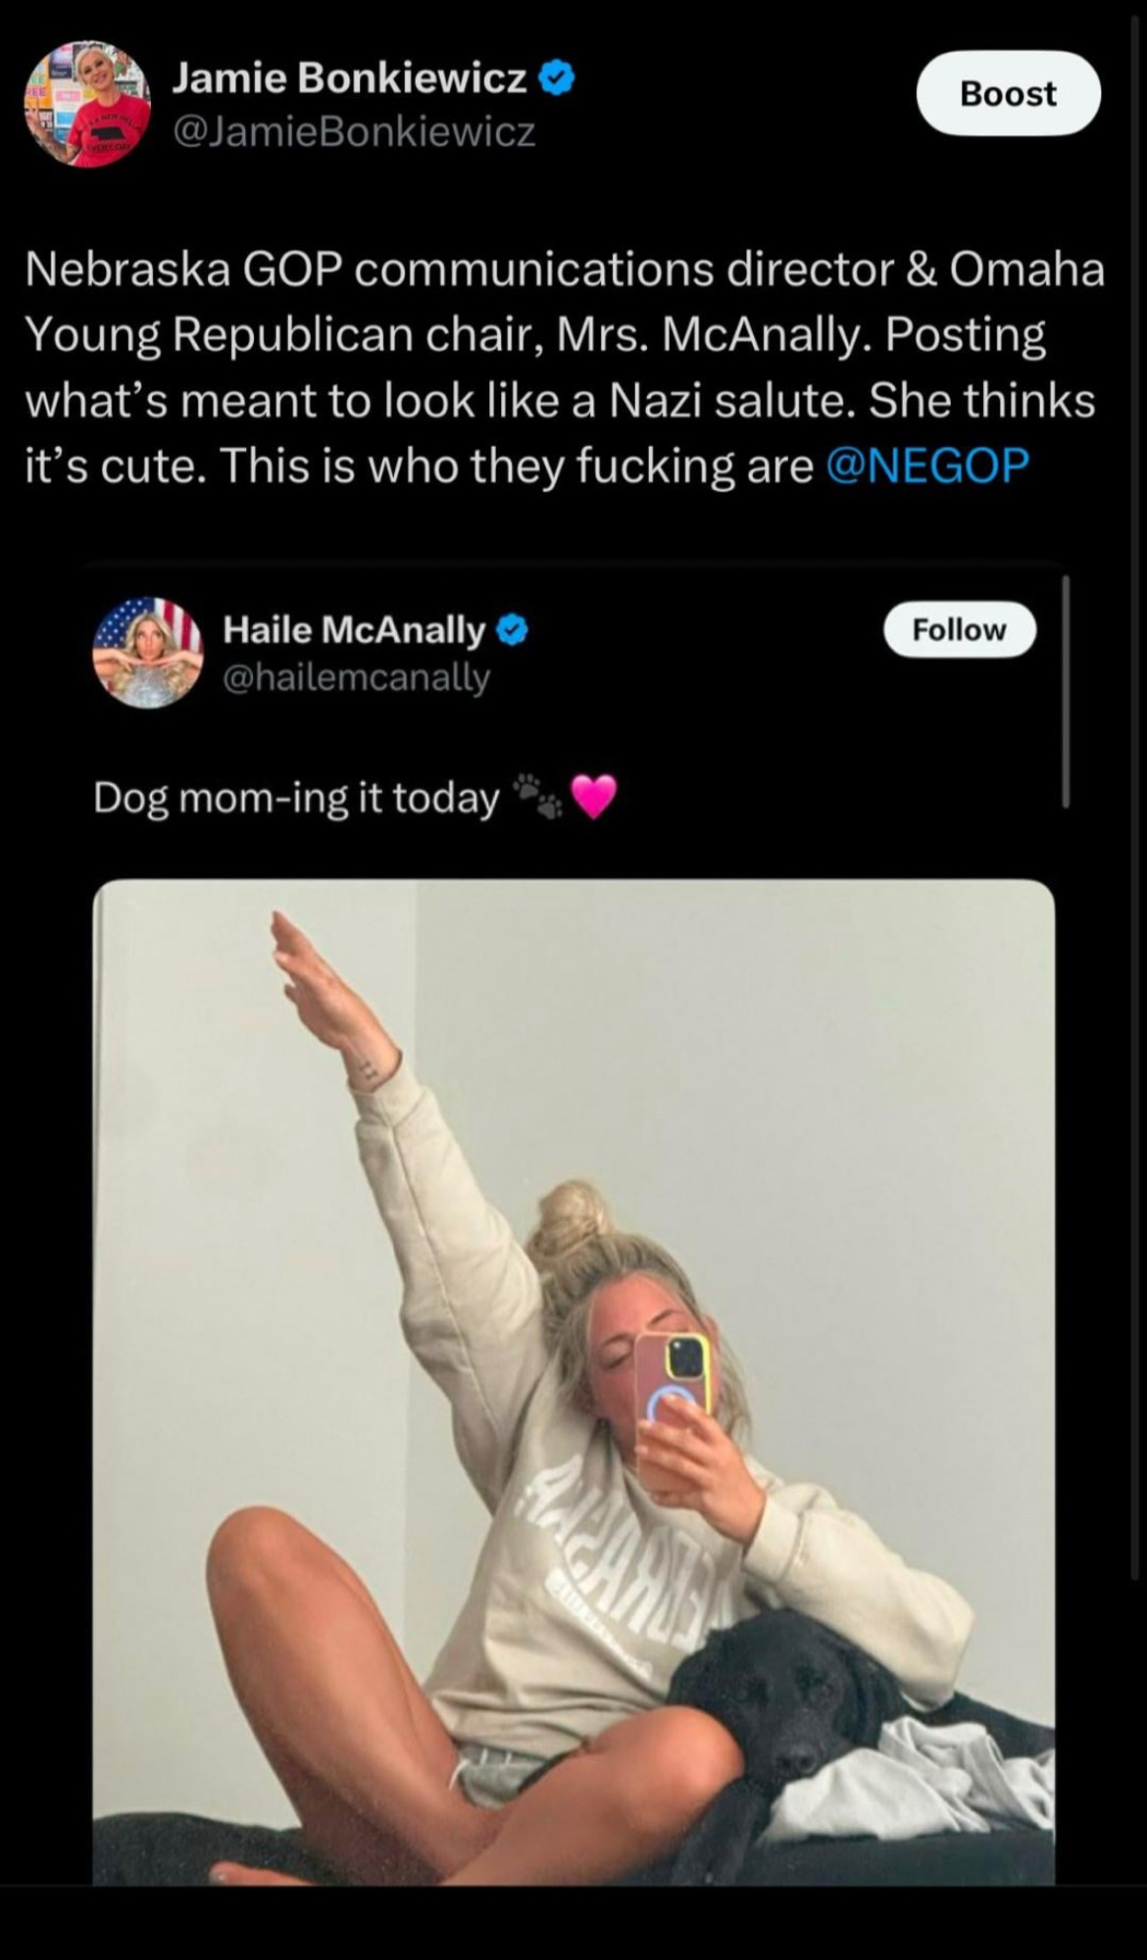The width and height of the screenshot is (1147, 1960).
Task: Follow Haile McAnally
Action: click(x=959, y=629)
